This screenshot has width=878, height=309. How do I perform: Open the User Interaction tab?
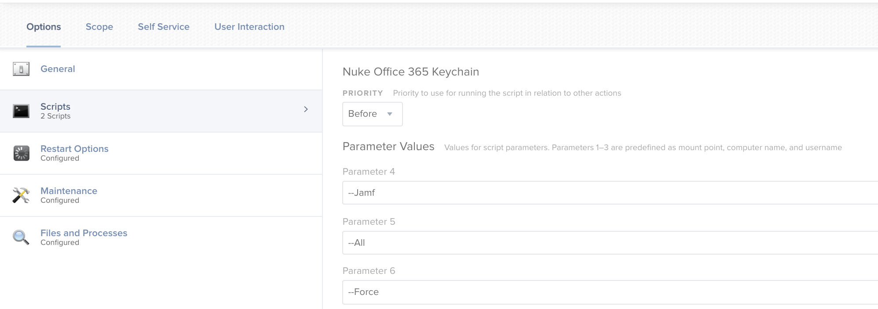click(x=249, y=27)
